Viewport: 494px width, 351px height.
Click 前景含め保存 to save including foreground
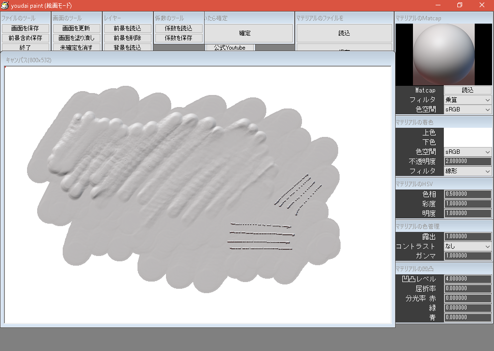27,38
